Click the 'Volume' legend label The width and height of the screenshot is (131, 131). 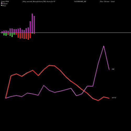[5, 4]
